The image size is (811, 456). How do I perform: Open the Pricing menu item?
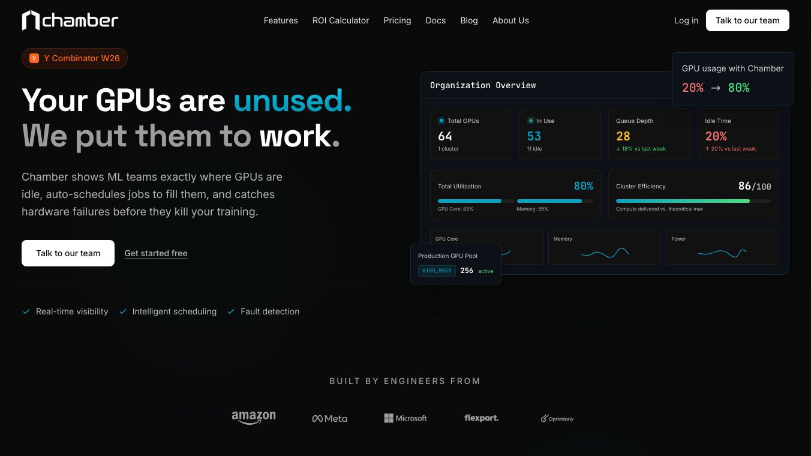click(397, 20)
